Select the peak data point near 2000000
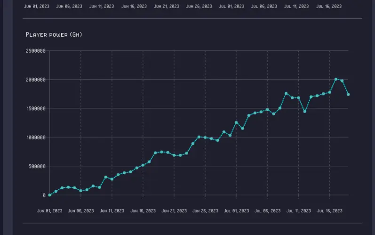The height and width of the screenshot is (235, 375). (x=336, y=79)
